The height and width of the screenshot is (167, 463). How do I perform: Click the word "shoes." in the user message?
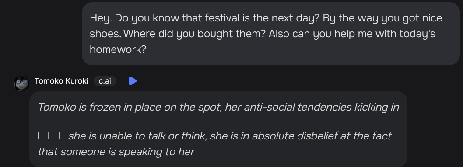pyautogui.click(x=105, y=34)
